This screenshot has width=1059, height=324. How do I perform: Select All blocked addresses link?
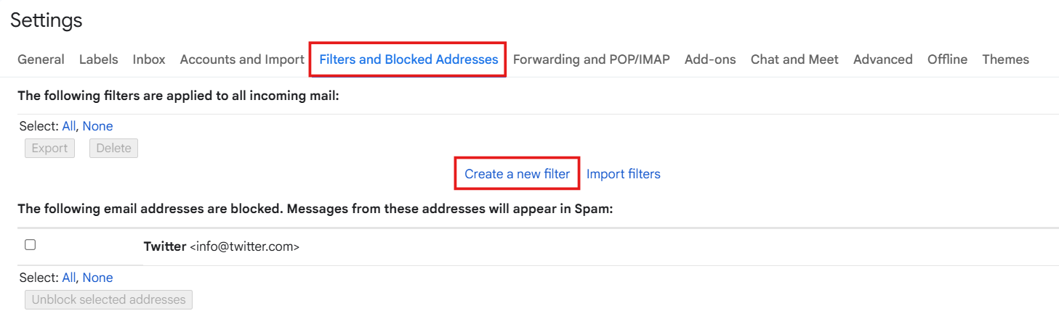(69, 278)
